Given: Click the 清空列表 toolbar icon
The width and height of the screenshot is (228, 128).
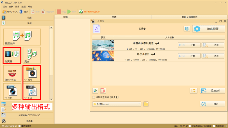Looking at the screenshot, I should (x=43, y=12).
